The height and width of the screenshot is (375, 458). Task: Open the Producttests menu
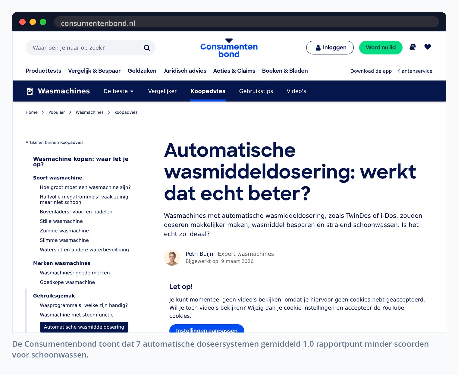[43, 71]
